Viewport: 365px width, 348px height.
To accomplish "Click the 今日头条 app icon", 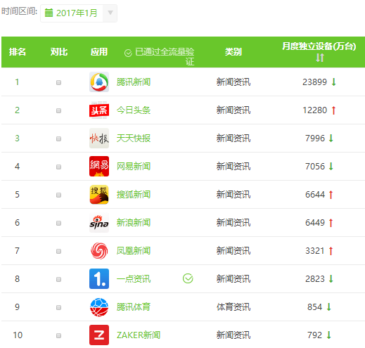I will pyautogui.click(x=99, y=110).
